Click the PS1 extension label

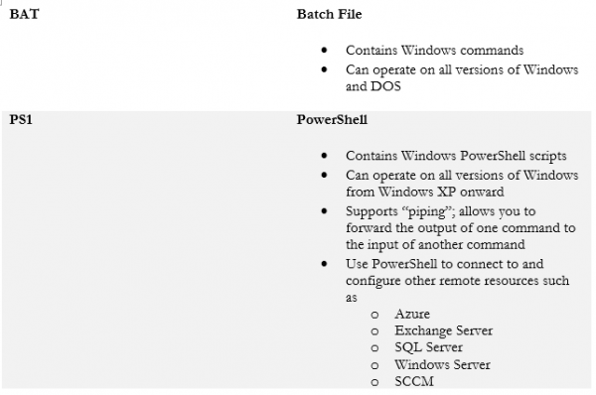click(x=21, y=120)
